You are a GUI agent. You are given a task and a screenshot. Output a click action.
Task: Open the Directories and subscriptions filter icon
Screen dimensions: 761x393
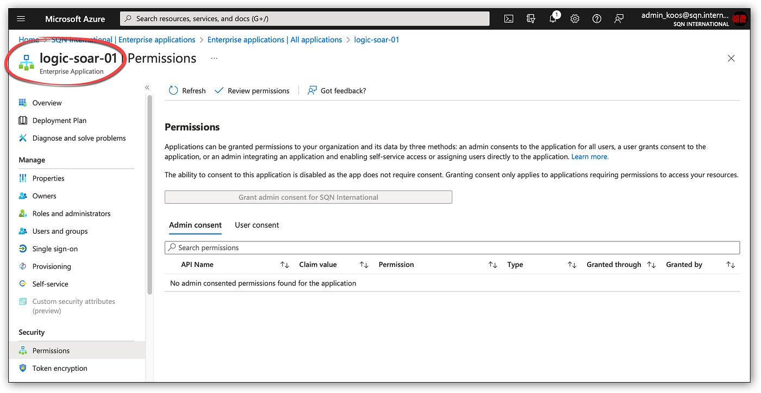click(x=531, y=18)
